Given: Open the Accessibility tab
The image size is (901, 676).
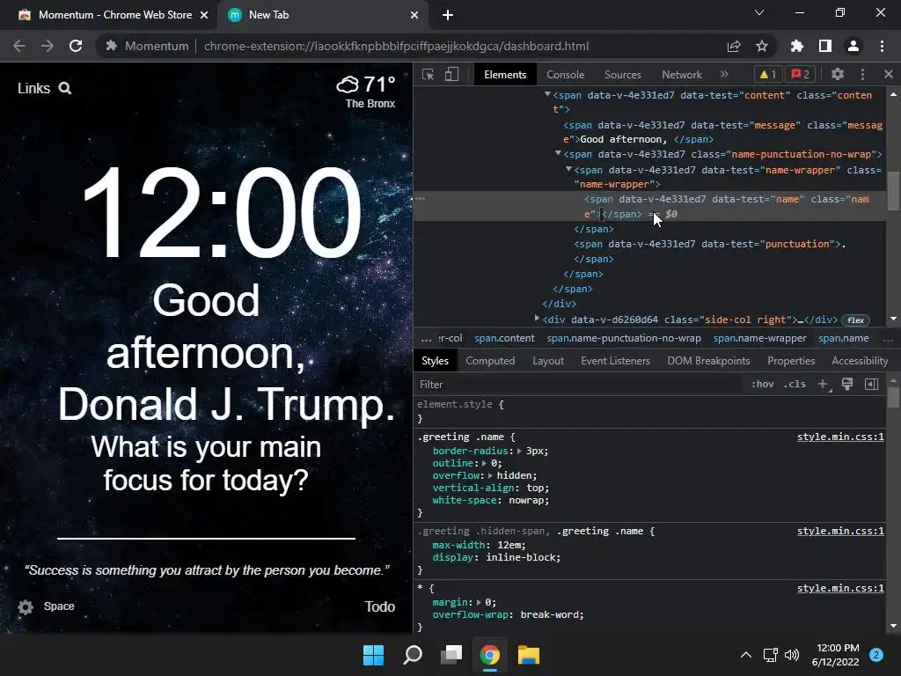Looking at the screenshot, I should pyautogui.click(x=860, y=361).
